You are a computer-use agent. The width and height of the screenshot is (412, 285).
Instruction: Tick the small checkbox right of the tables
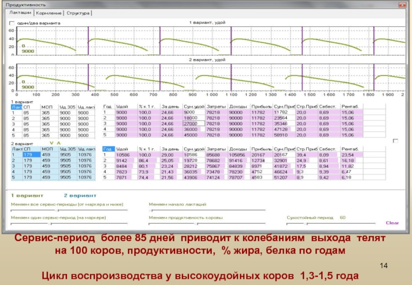pos(396,141)
